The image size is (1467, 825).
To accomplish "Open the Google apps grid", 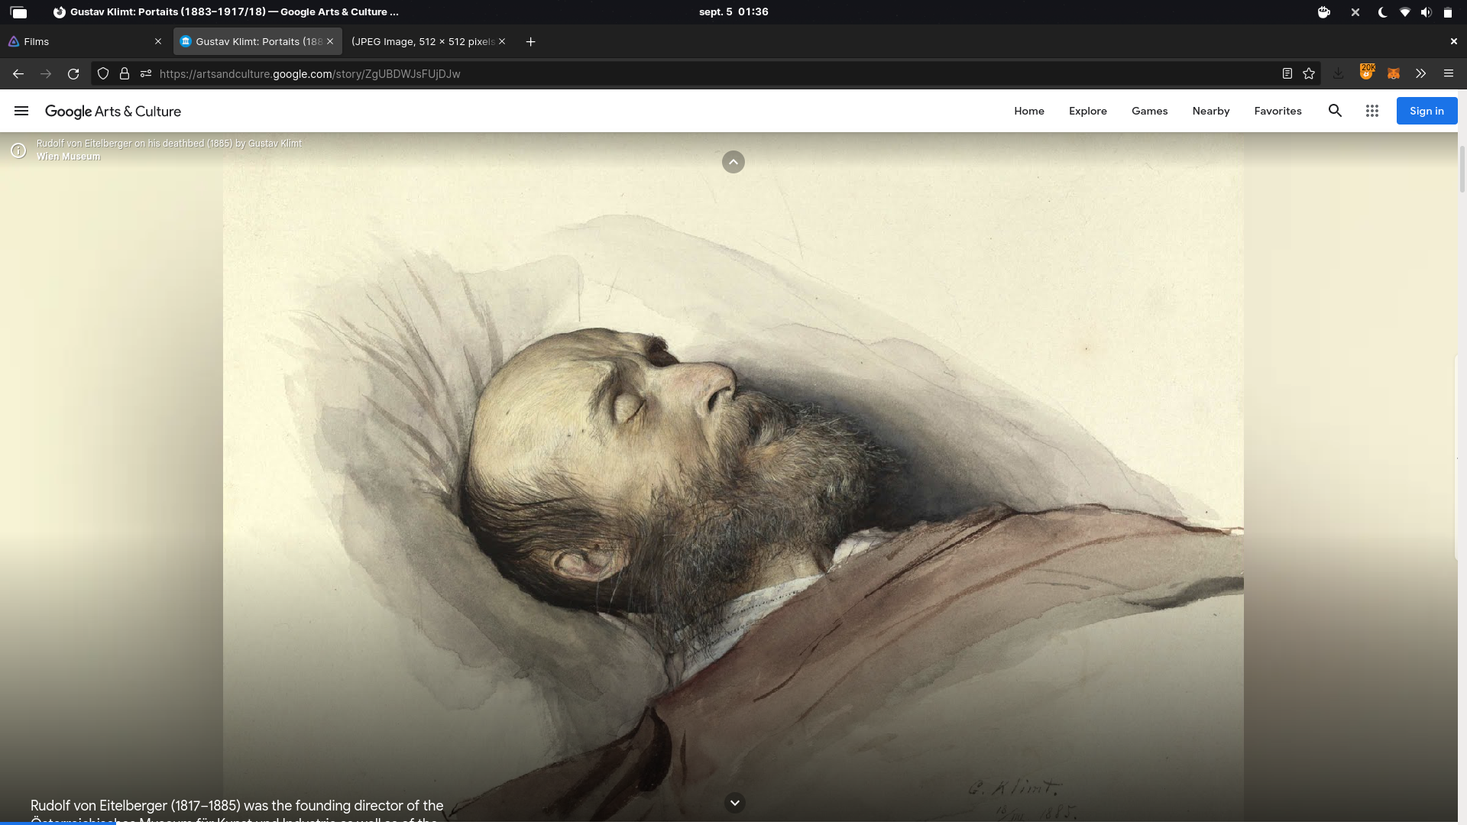I will coord(1372,111).
